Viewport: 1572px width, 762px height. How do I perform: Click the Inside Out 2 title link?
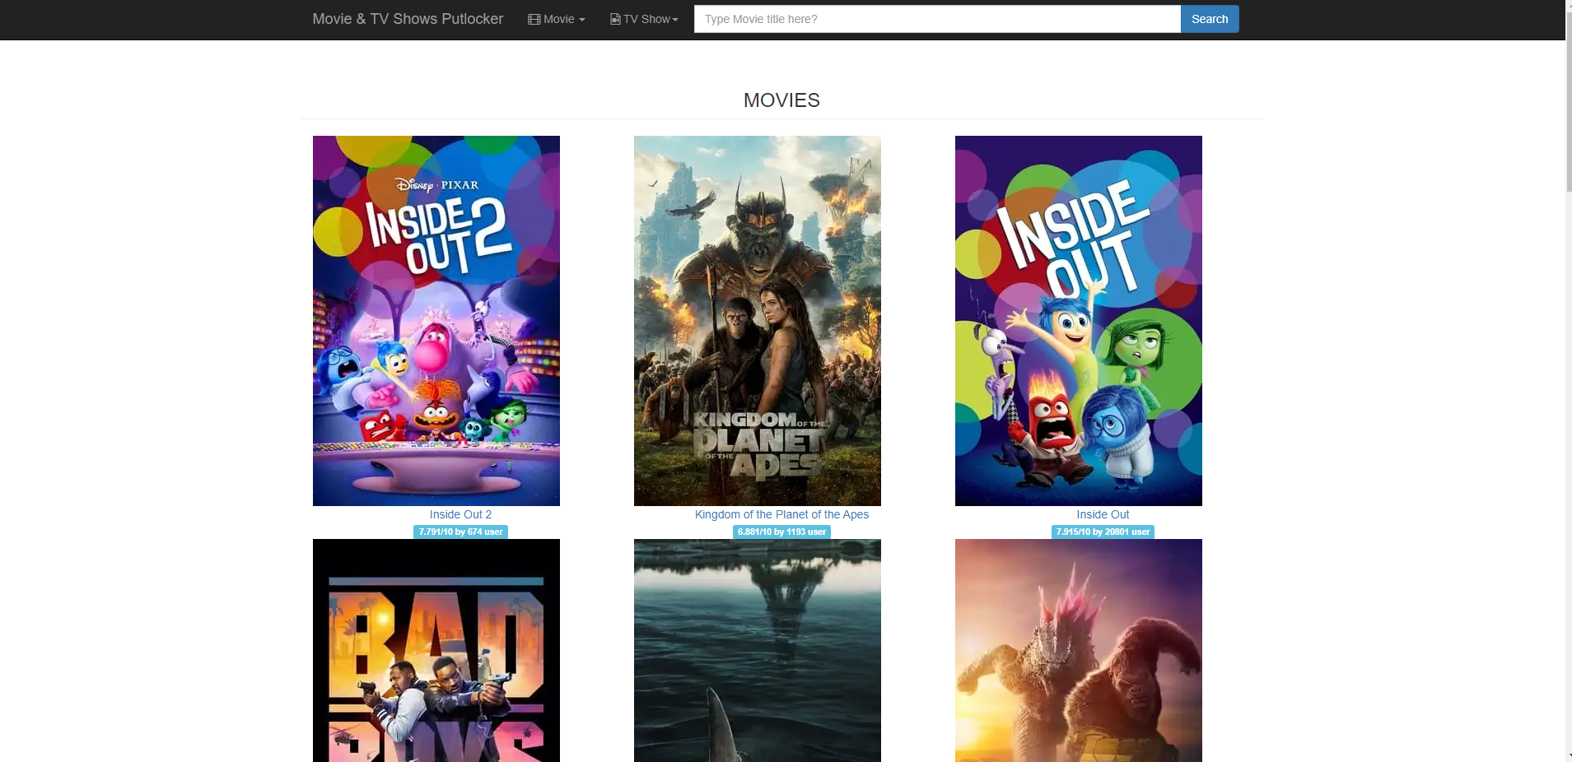(x=460, y=514)
